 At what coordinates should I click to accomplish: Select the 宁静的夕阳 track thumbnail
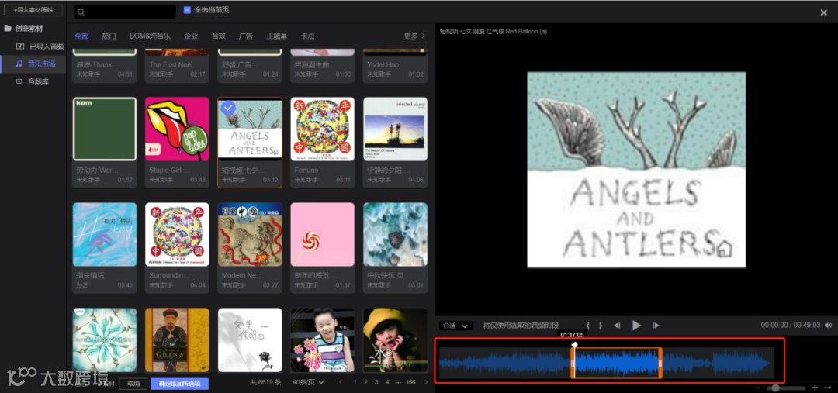[x=396, y=129]
